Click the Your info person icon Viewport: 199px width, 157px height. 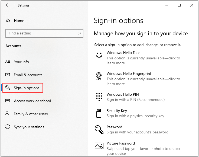(x=8, y=62)
